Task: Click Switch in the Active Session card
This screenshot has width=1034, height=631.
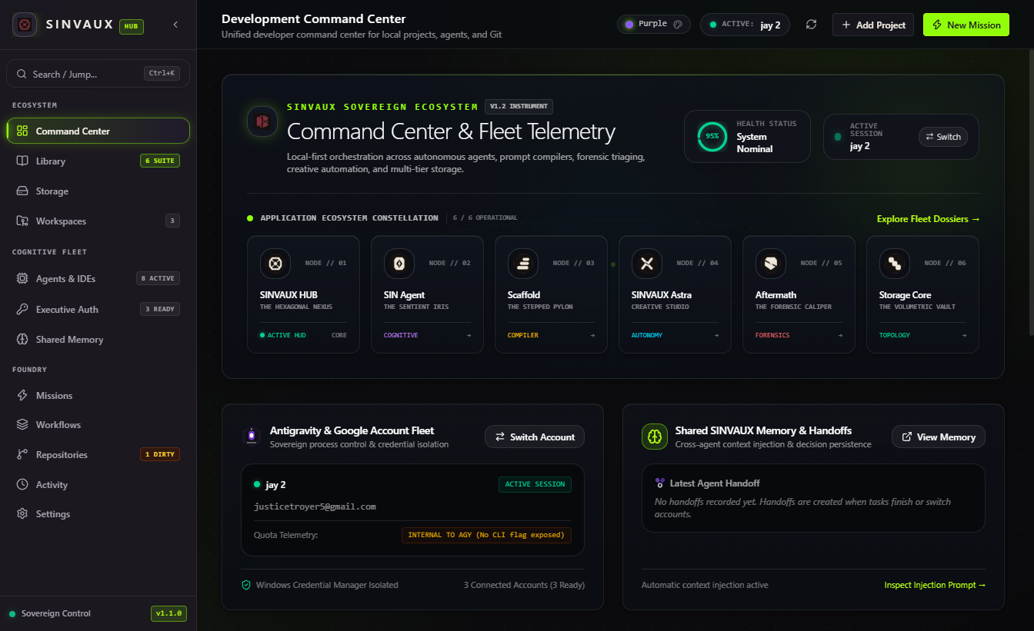Action: click(x=943, y=137)
